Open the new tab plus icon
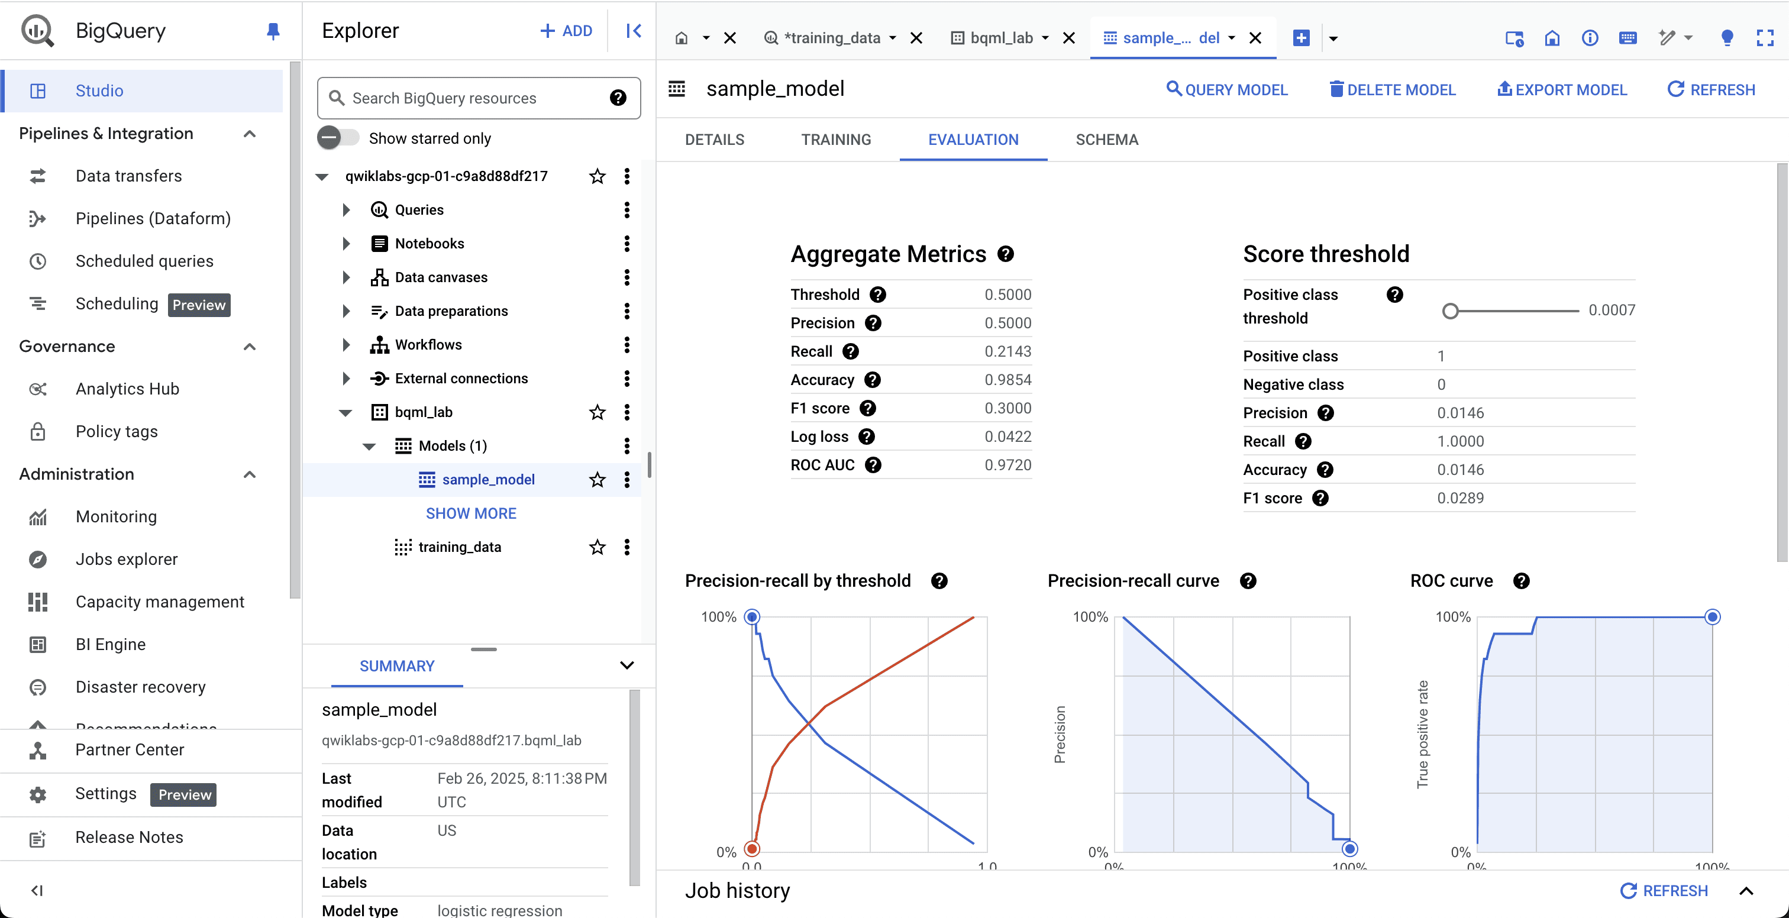1789x918 pixels. click(1301, 37)
